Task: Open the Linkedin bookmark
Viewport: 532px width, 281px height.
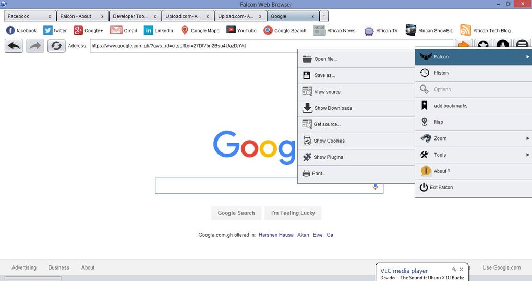Action: (x=159, y=31)
